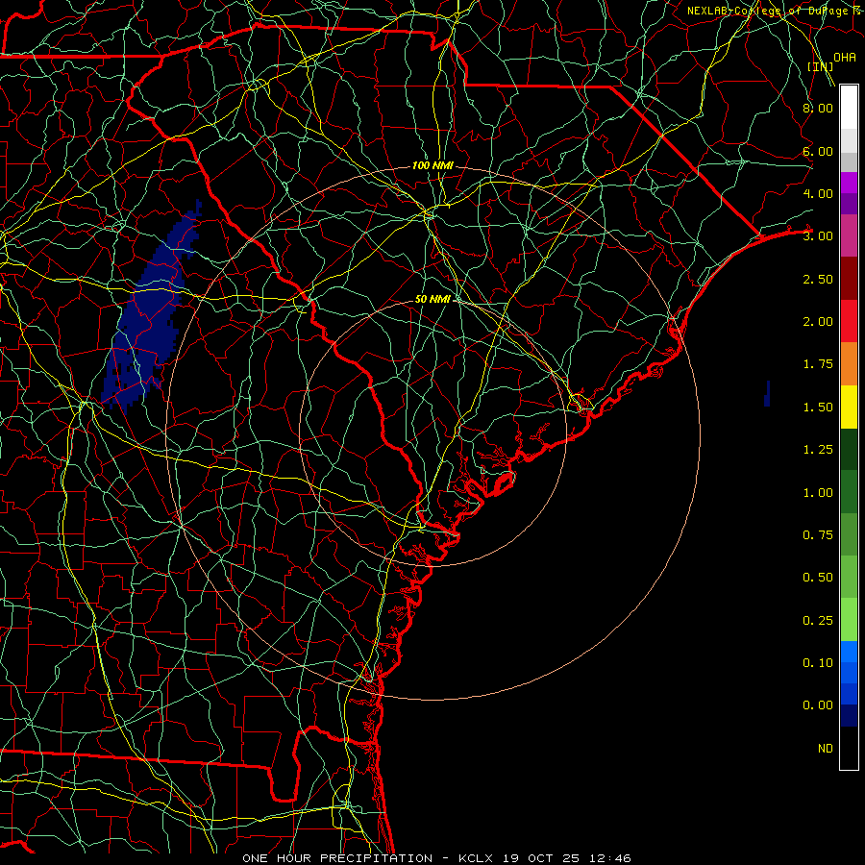Select the bright magenta legend swatch
Viewport: 865px width, 865px height.
849,182
